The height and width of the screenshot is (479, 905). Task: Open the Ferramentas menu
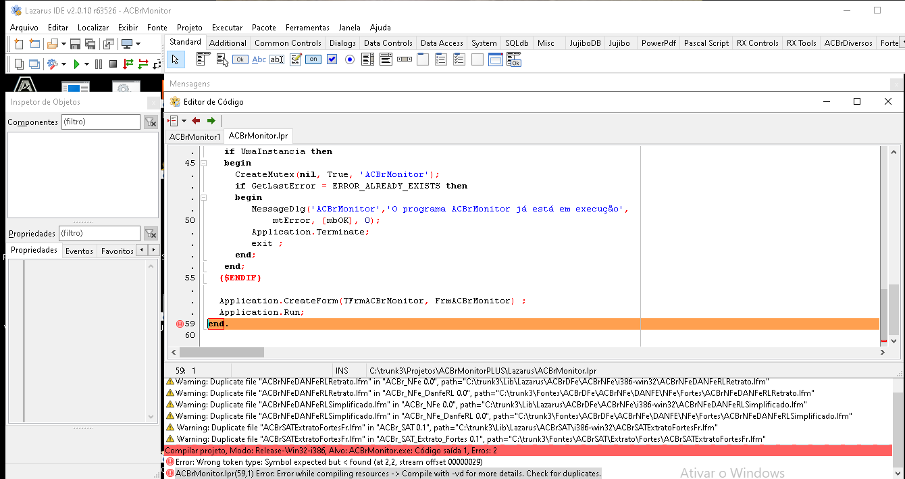tap(307, 28)
